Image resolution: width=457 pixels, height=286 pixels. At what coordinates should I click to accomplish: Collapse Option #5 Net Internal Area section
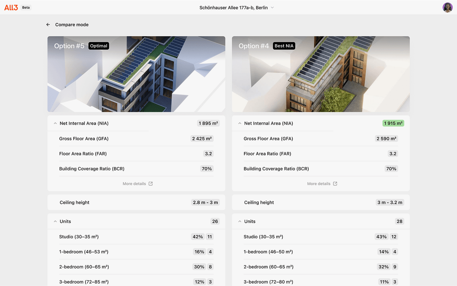pyautogui.click(x=55, y=123)
